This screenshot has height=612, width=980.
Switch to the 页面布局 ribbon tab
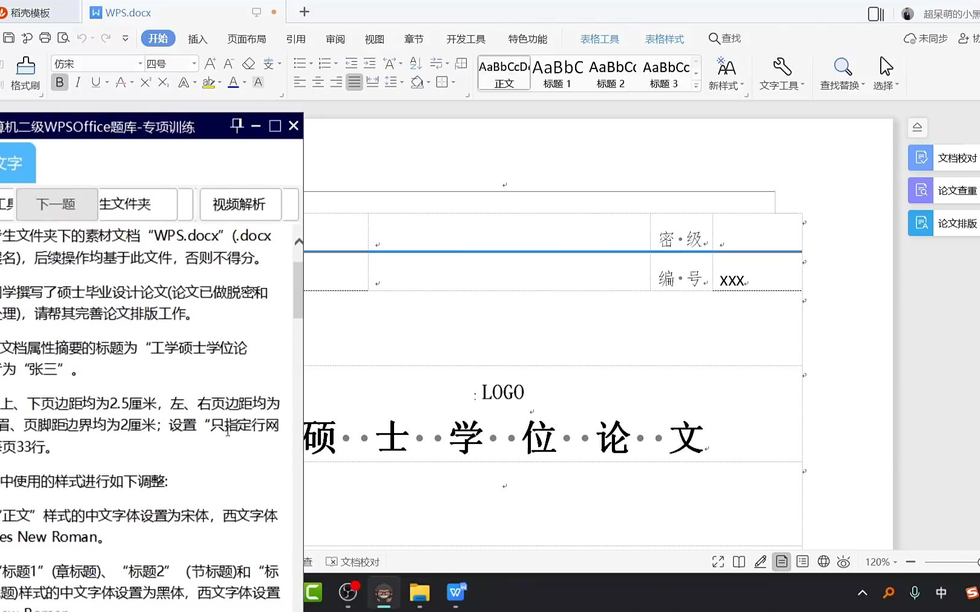(x=246, y=39)
